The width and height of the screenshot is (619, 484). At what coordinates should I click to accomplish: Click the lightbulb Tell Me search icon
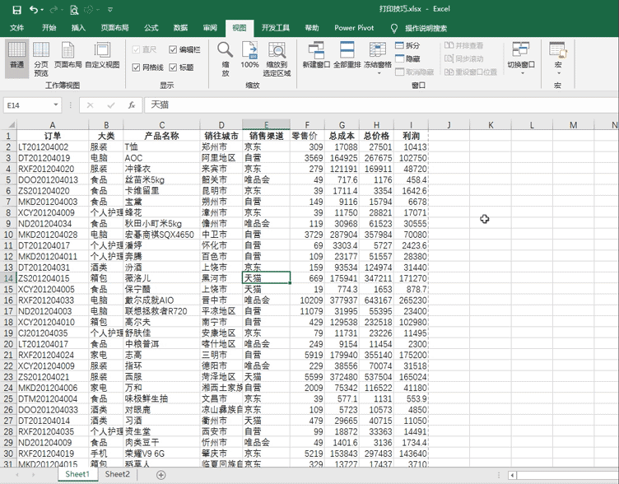pyautogui.click(x=393, y=28)
